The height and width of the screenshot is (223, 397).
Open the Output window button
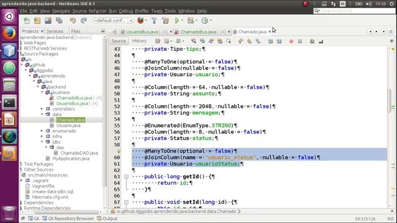[x=107, y=219]
